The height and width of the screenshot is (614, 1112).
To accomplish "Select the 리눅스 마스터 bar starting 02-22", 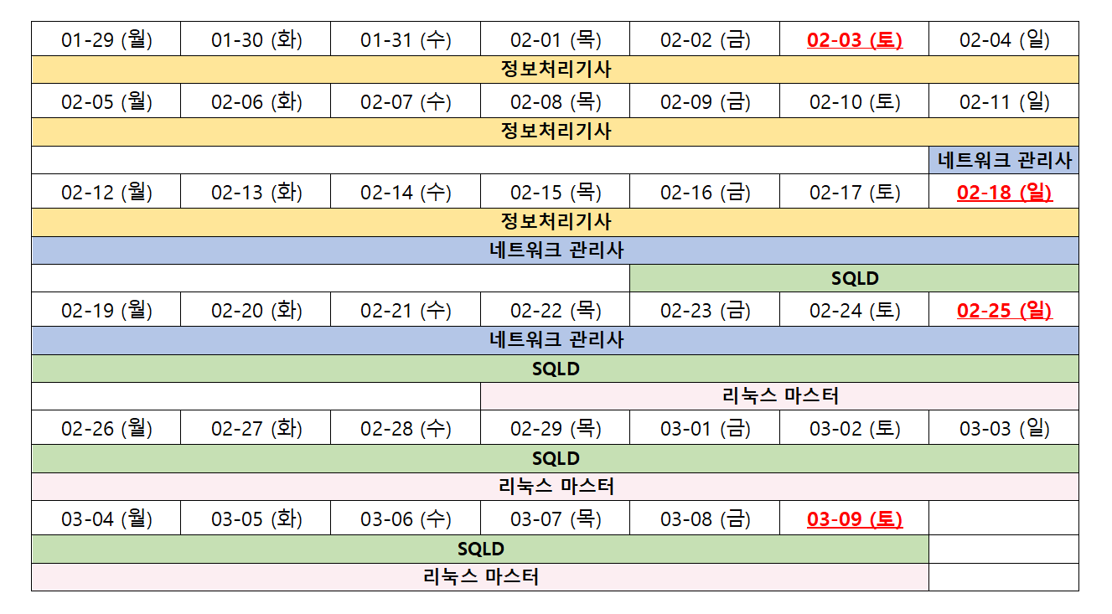I will tap(779, 396).
